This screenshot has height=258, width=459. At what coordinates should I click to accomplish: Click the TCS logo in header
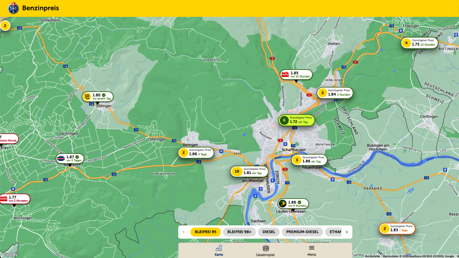[14, 8]
